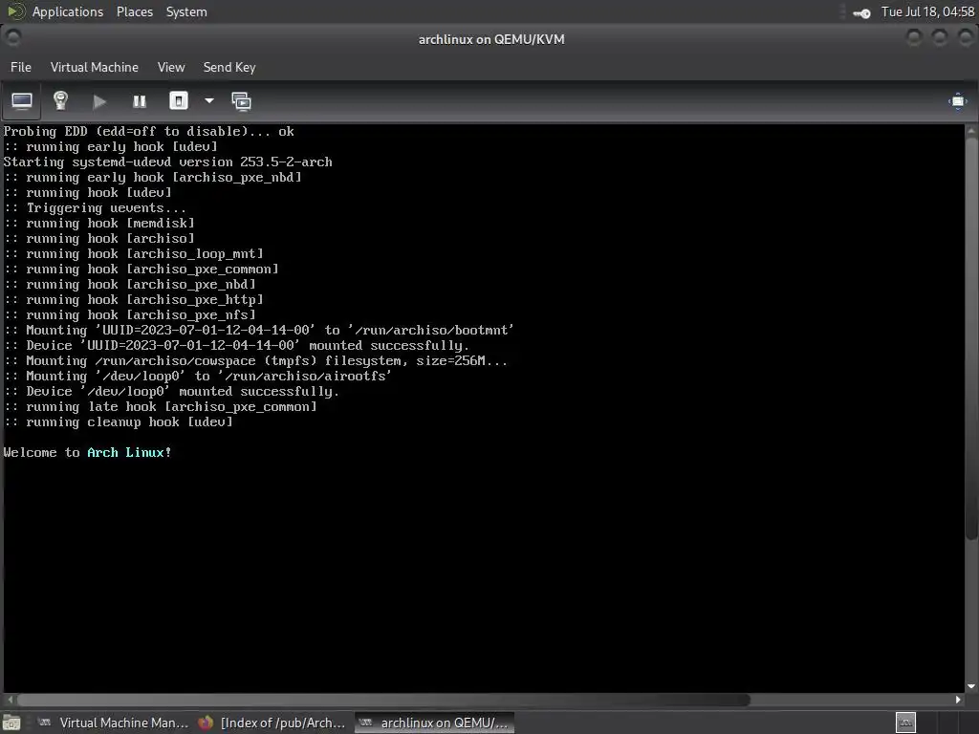Viewport: 979px width, 734px height.
Task: Click the 'running cleanup hook [udev]' line
Action: click(x=119, y=421)
